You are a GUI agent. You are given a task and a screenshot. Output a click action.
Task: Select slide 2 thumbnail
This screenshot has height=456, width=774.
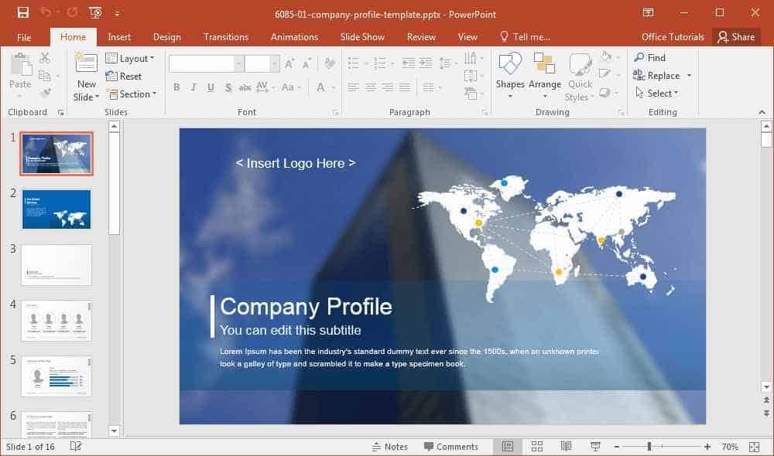coord(57,209)
